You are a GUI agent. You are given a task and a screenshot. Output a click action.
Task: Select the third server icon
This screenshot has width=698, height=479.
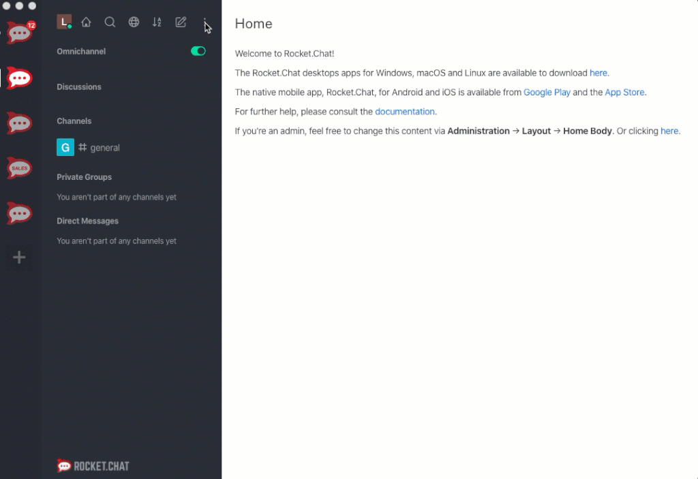pyautogui.click(x=19, y=123)
